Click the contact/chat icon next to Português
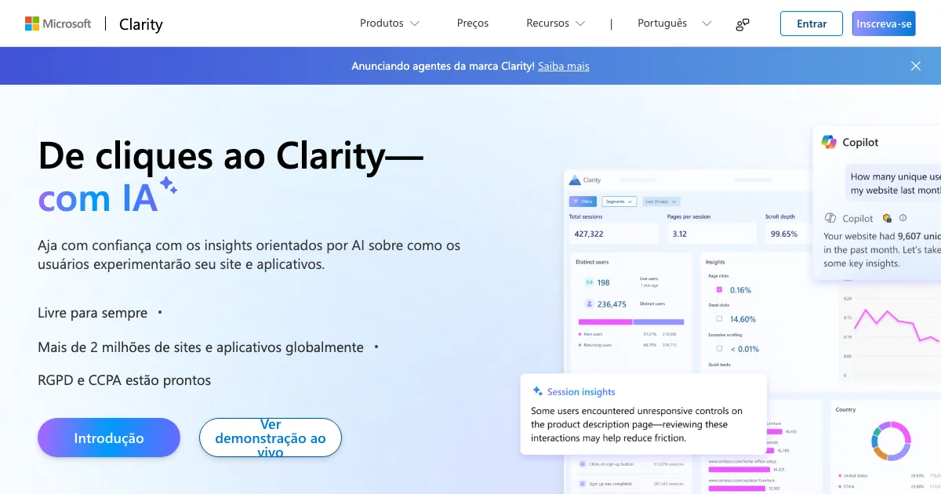Screen dimensions: 941x494 742,24
